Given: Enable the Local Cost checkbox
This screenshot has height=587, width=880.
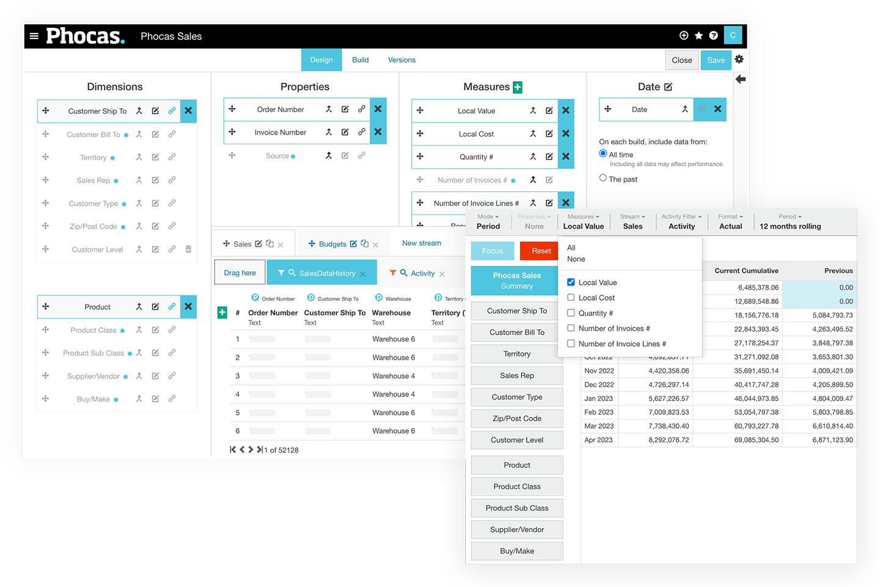Looking at the screenshot, I should (x=571, y=298).
